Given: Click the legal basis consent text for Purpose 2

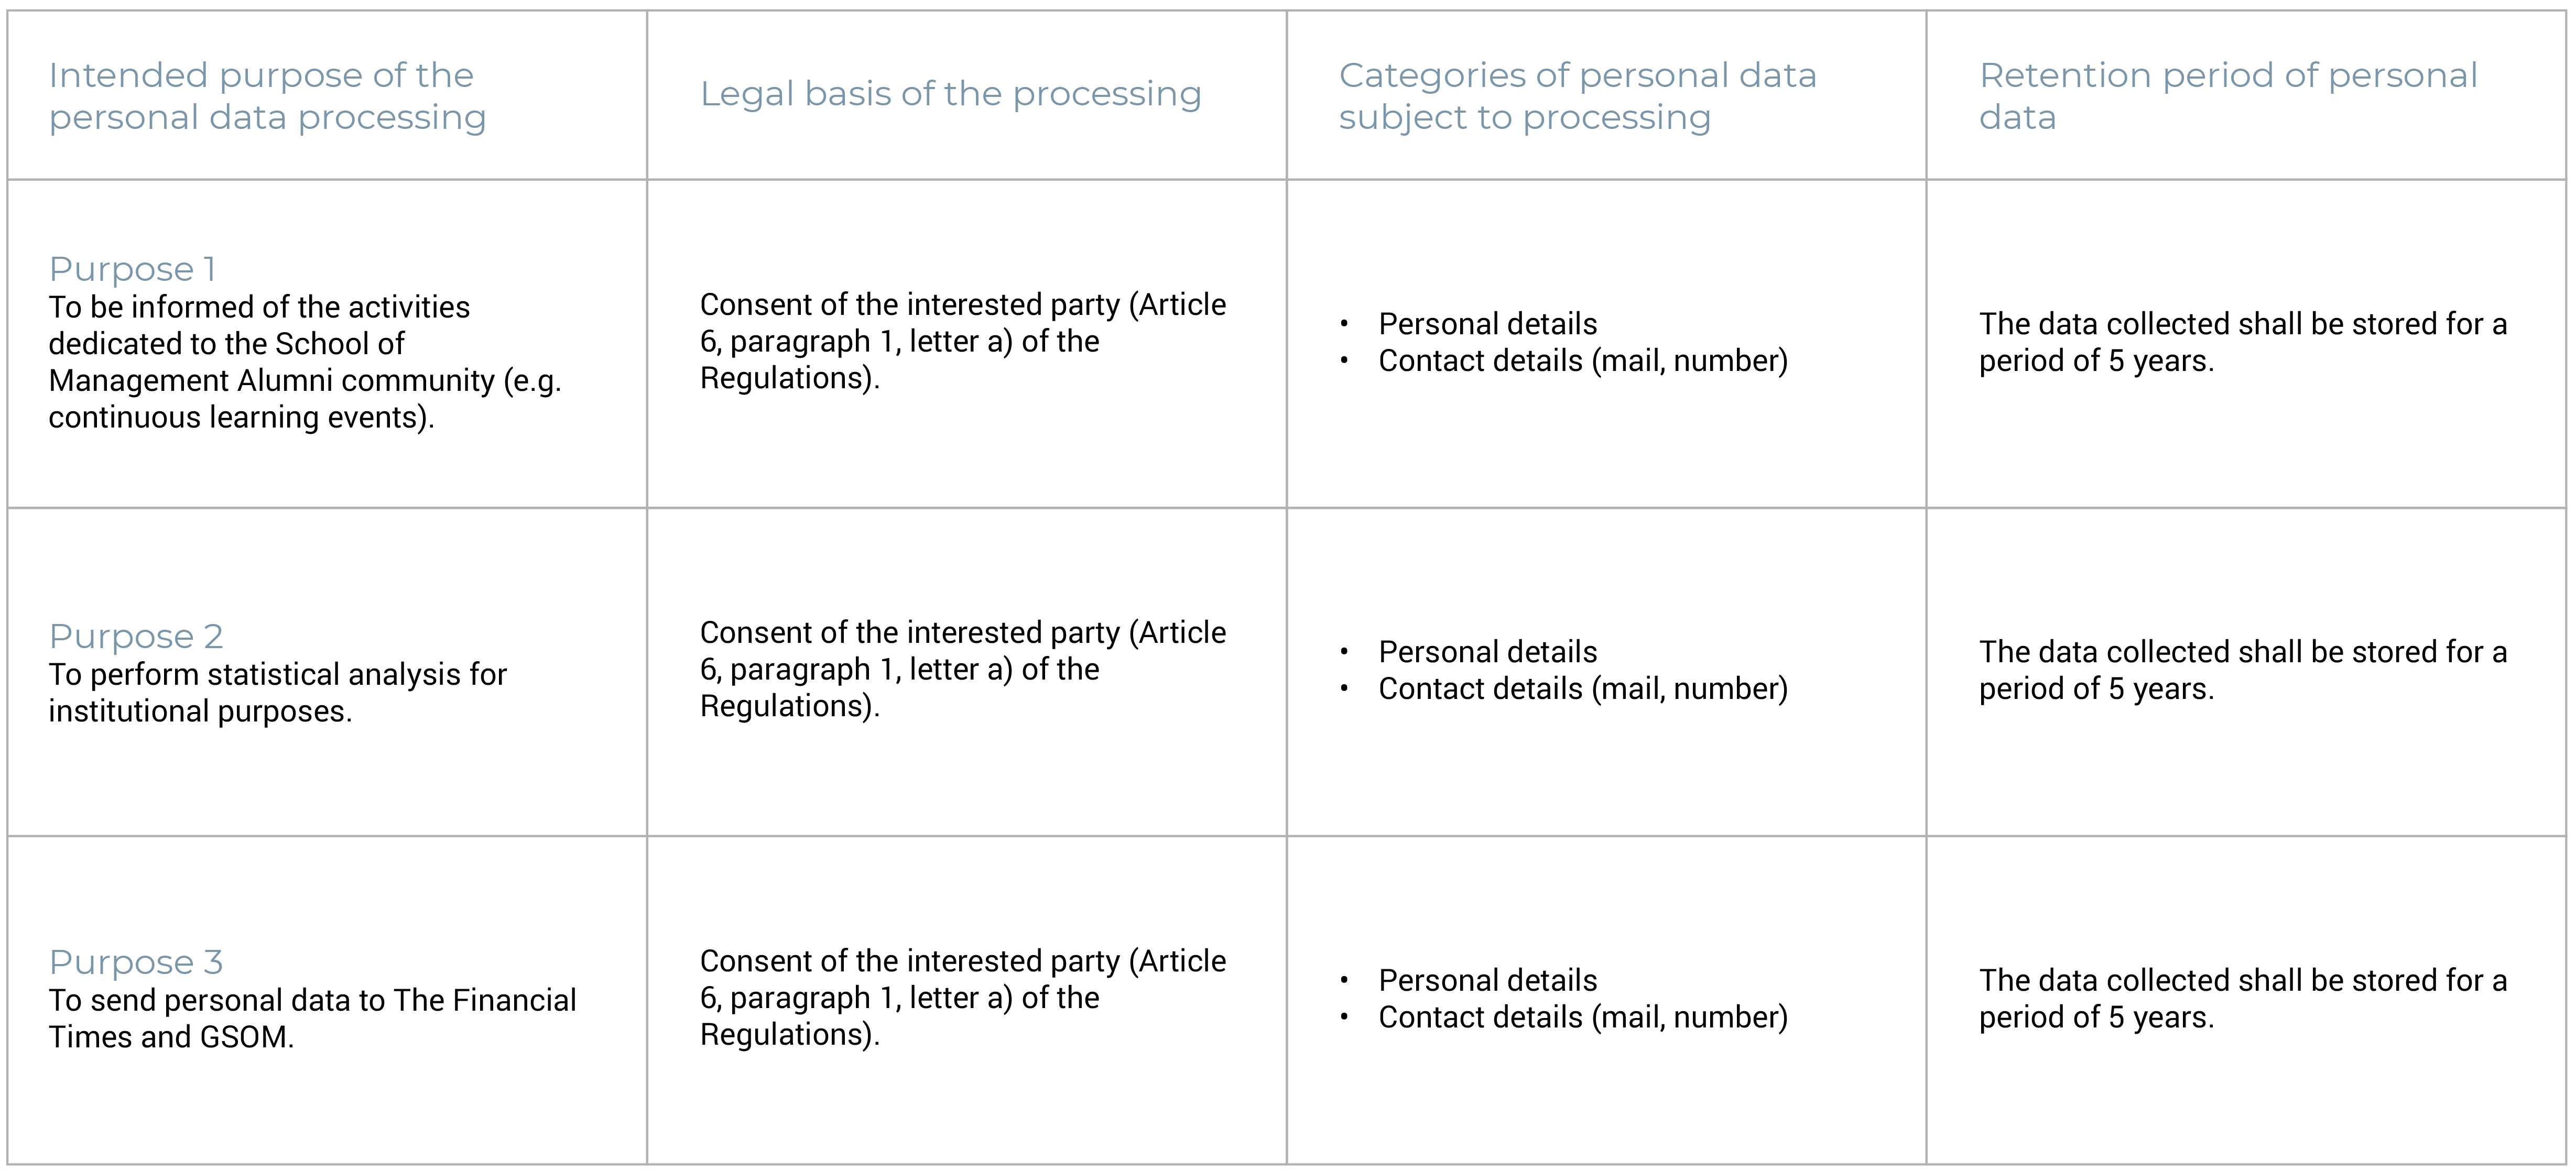Looking at the screenshot, I should point(962,669).
